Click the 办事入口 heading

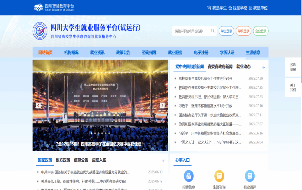(x=183, y=160)
